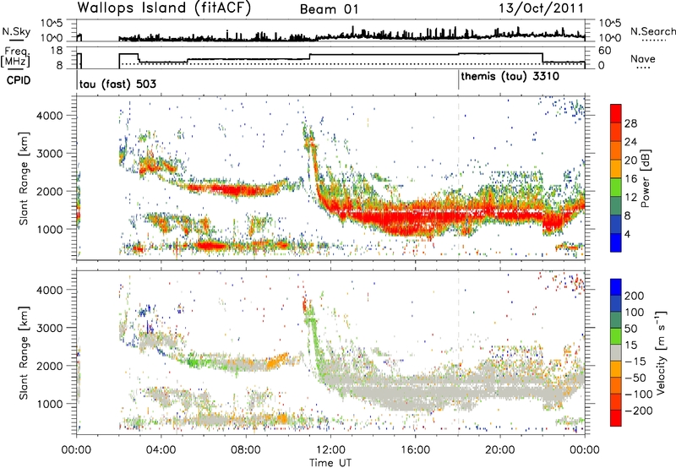Click the 2000 tick in the power panel
The width and height of the screenshot is (676, 468).
49,191
